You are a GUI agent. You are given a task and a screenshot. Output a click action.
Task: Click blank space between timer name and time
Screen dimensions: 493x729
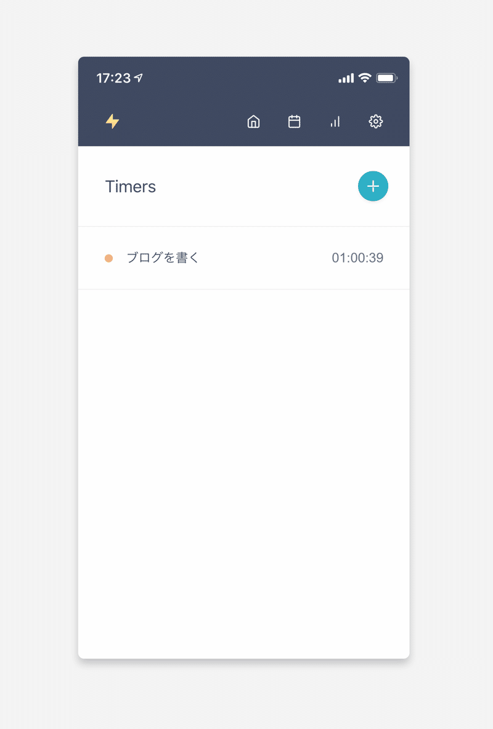click(x=265, y=258)
